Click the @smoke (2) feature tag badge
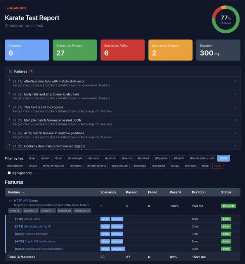The image size is (245, 264). (x=31, y=211)
